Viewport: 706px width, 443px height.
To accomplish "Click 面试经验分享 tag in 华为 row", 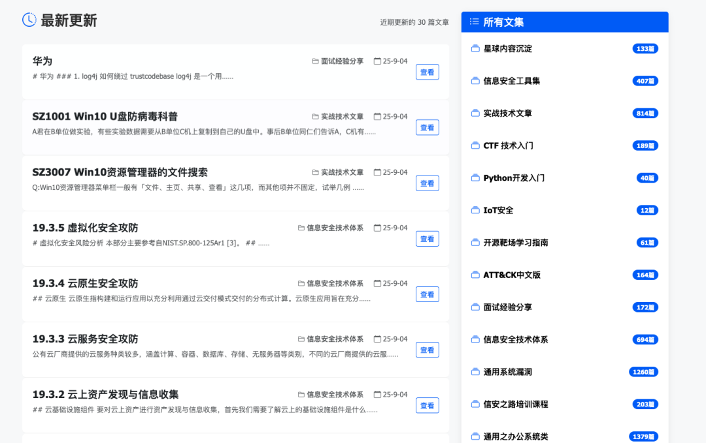I will coord(342,61).
